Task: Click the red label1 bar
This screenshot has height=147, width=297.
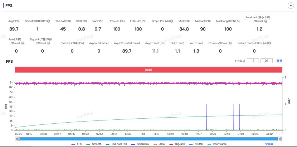Action: pos(148,70)
